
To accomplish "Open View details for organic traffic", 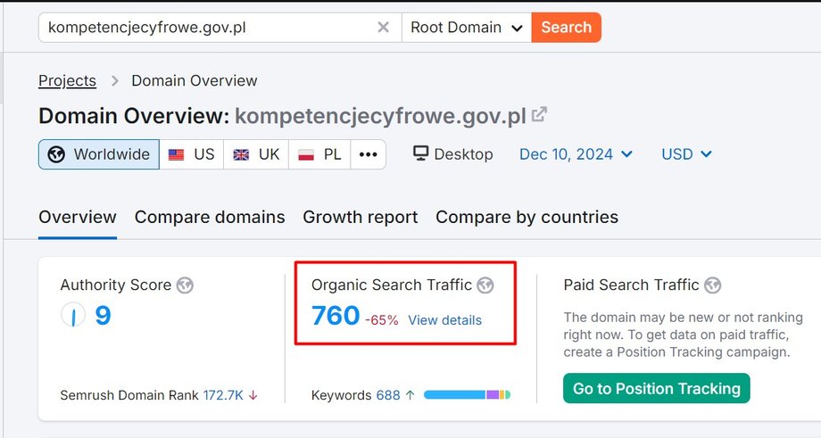I will [445, 320].
